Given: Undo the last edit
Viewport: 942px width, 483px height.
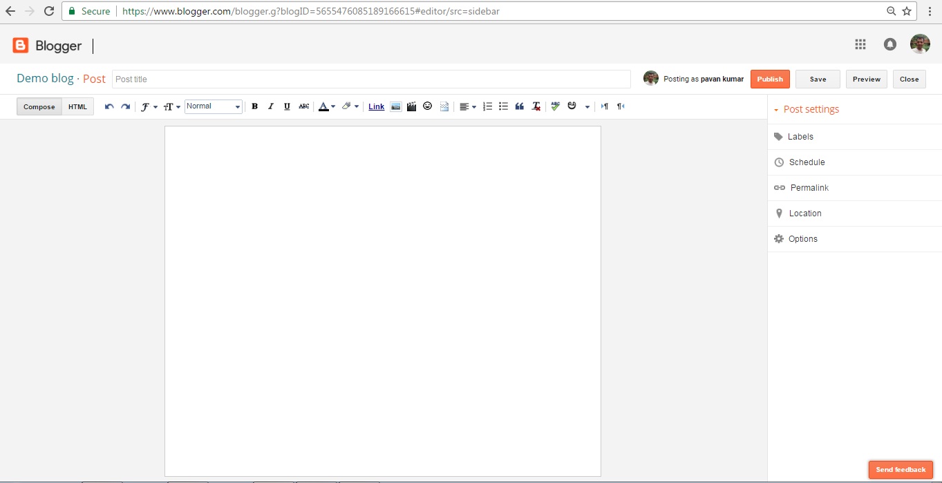Looking at the screenshot, I should coord(109,106).
